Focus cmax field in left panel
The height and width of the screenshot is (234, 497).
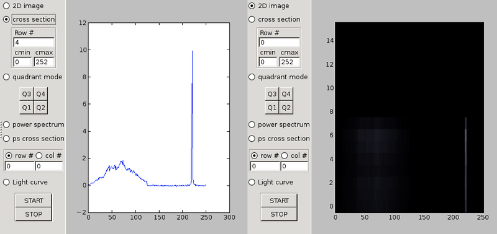tap(44, 62)
